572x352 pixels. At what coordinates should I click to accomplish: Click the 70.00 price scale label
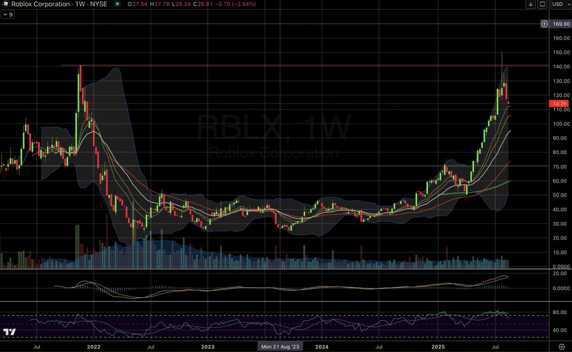click(560, 167)
